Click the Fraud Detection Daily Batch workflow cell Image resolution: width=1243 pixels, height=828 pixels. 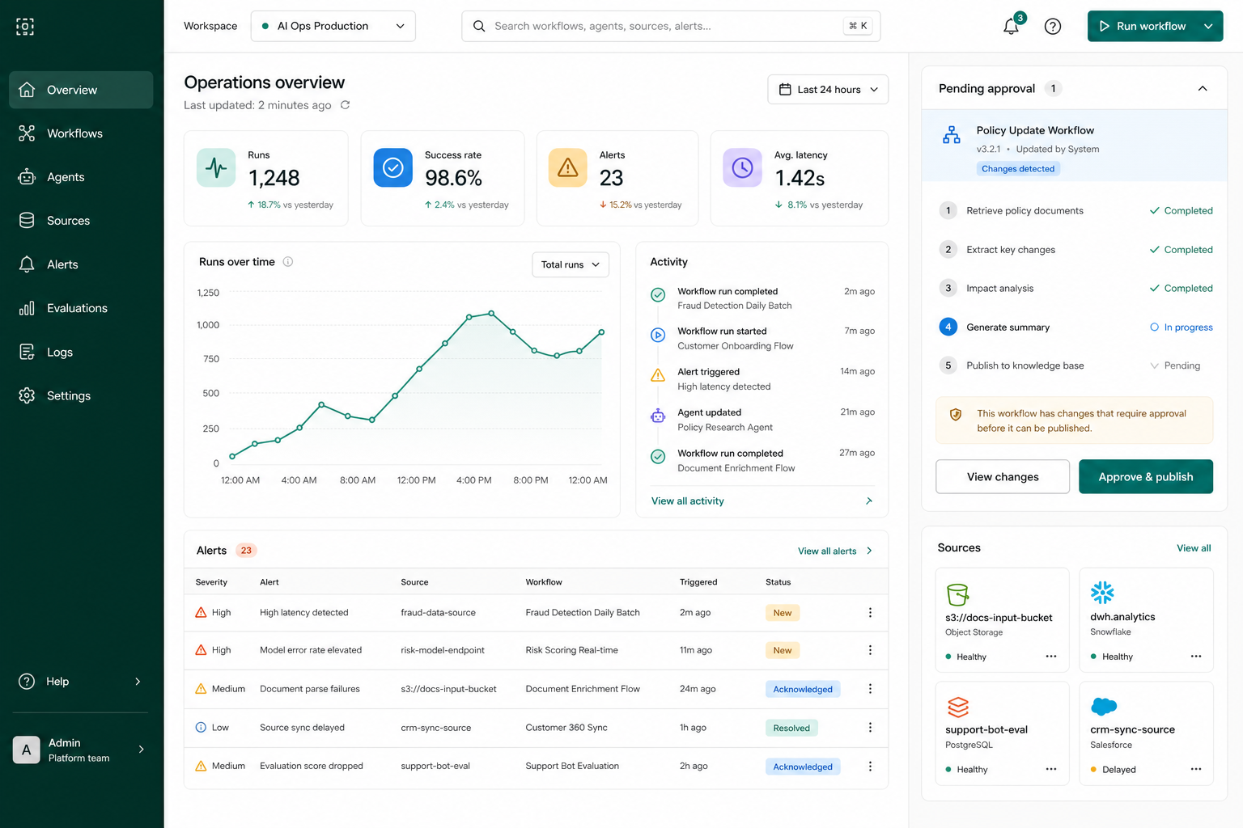pyautogui.click(x=583, y=613)
